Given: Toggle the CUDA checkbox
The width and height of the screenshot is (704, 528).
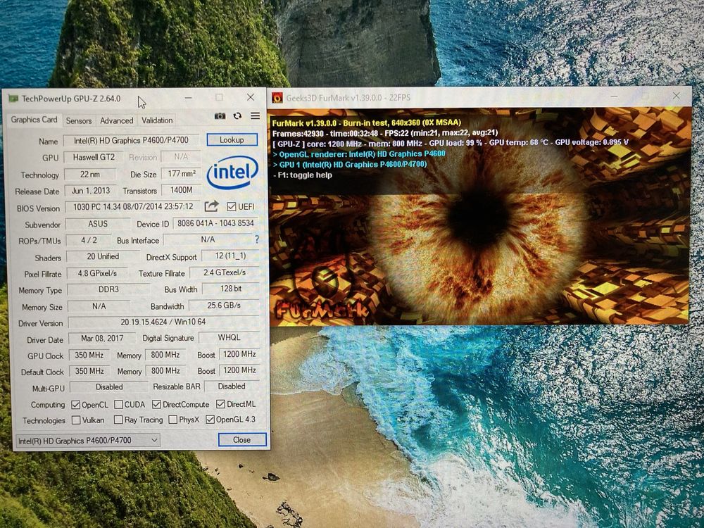Looking at the screenshot, I should 118,405.
